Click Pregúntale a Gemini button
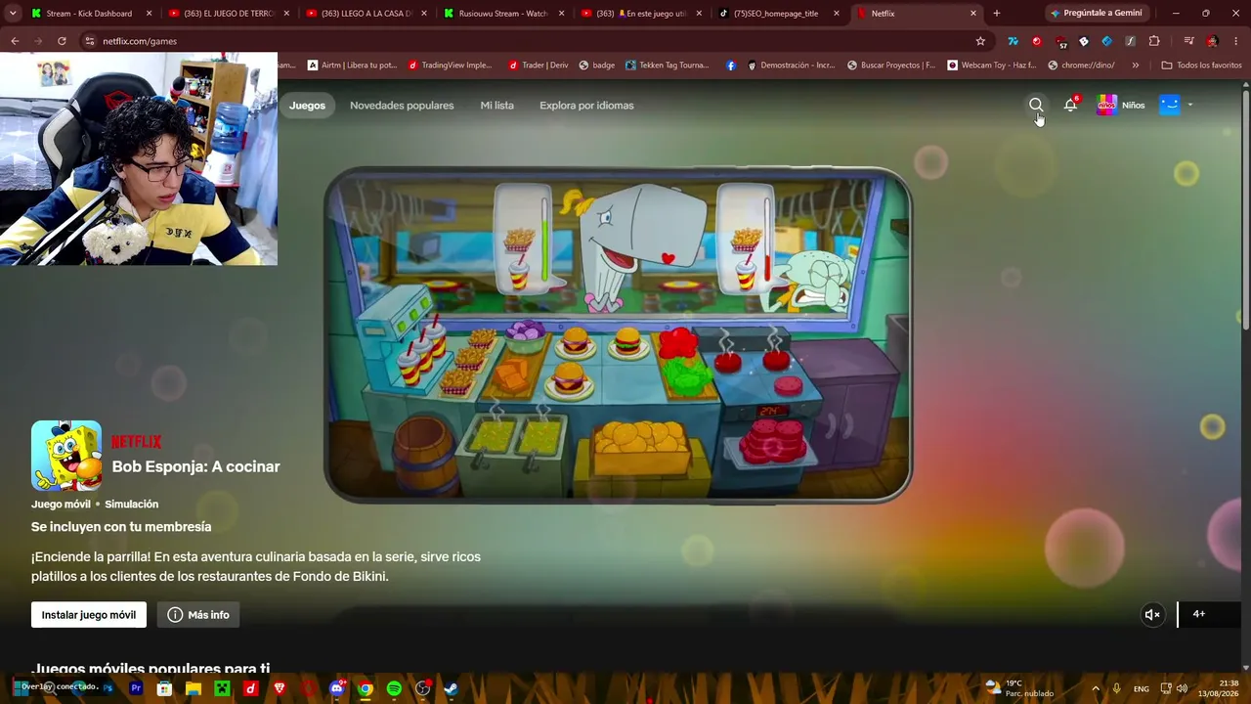 1096,13
